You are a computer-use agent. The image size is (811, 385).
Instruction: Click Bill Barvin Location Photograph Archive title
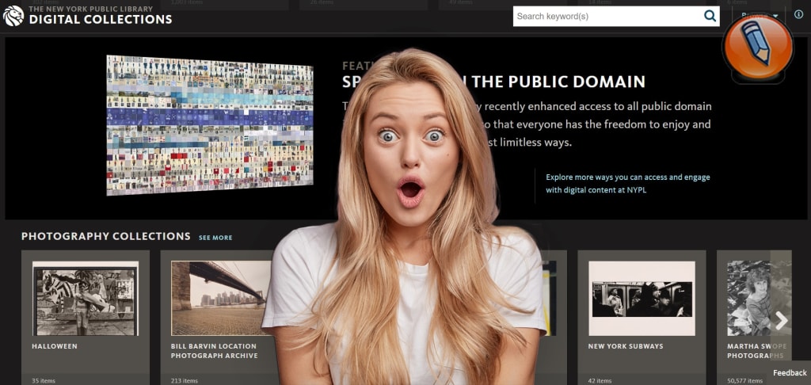(214, 351)
